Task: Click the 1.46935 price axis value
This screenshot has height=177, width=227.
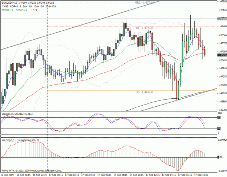Action: click(223, 93)
